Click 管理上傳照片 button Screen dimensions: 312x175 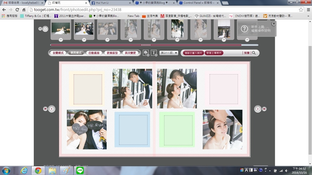pos(214,53)
